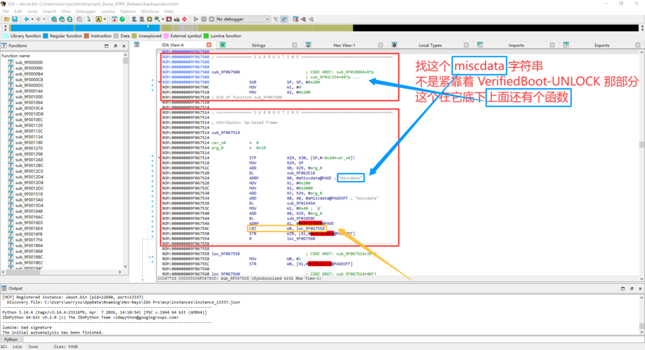Viewport: 645px width, 350px height.
Task: Click the Terminate process stop button
Action: click(212, 20)
